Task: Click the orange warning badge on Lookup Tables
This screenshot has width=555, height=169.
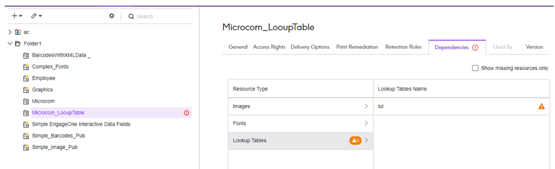Action: (355, 140)
